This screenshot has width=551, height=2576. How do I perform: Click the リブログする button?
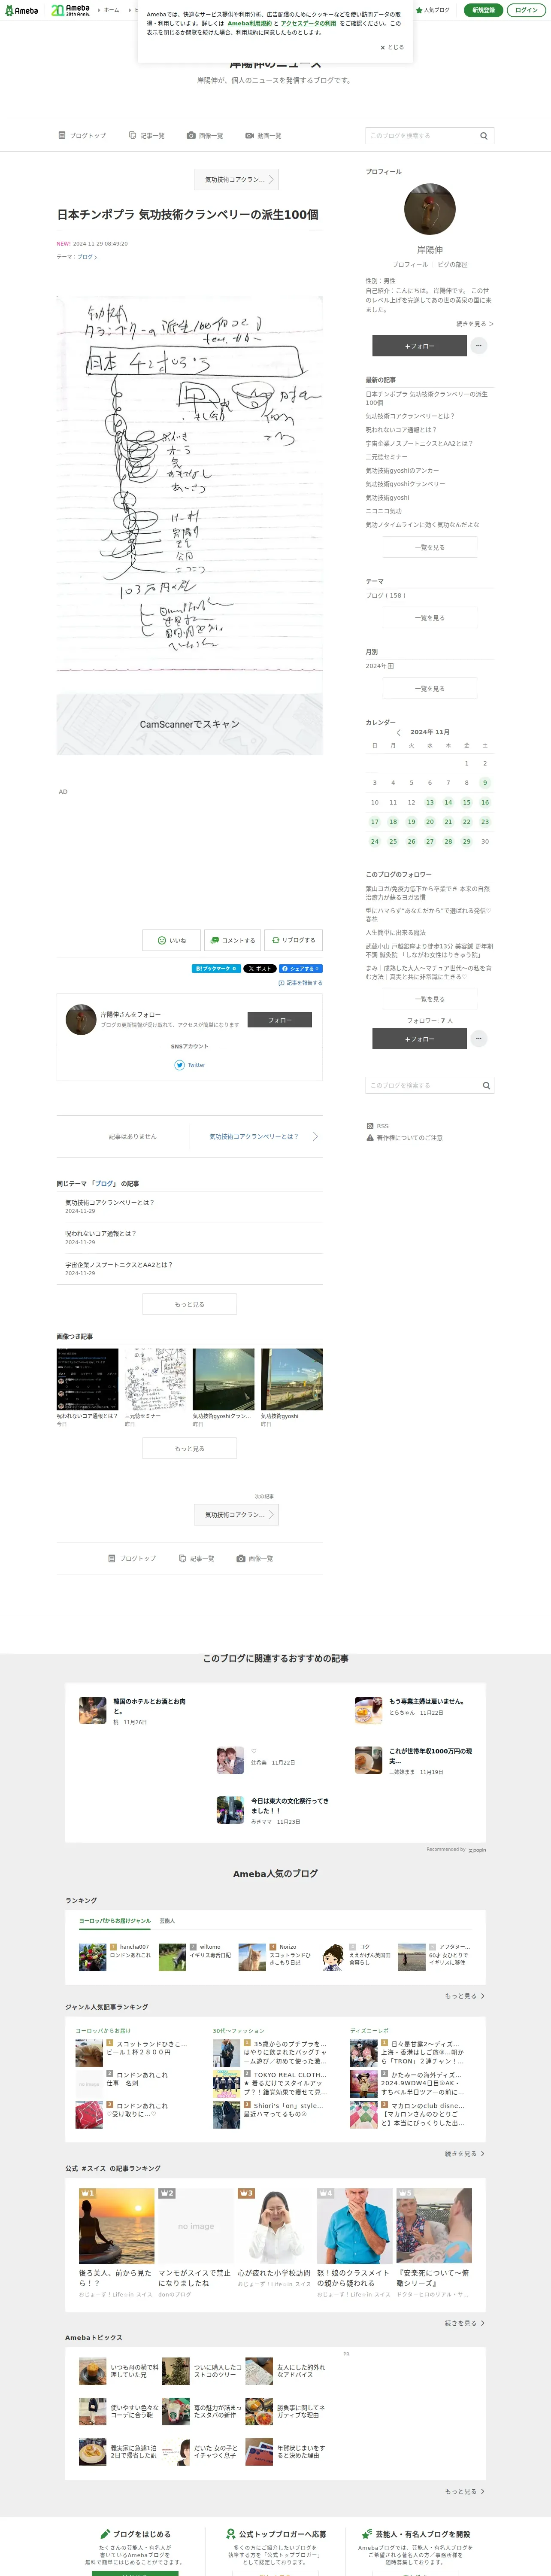pos(293,940)
